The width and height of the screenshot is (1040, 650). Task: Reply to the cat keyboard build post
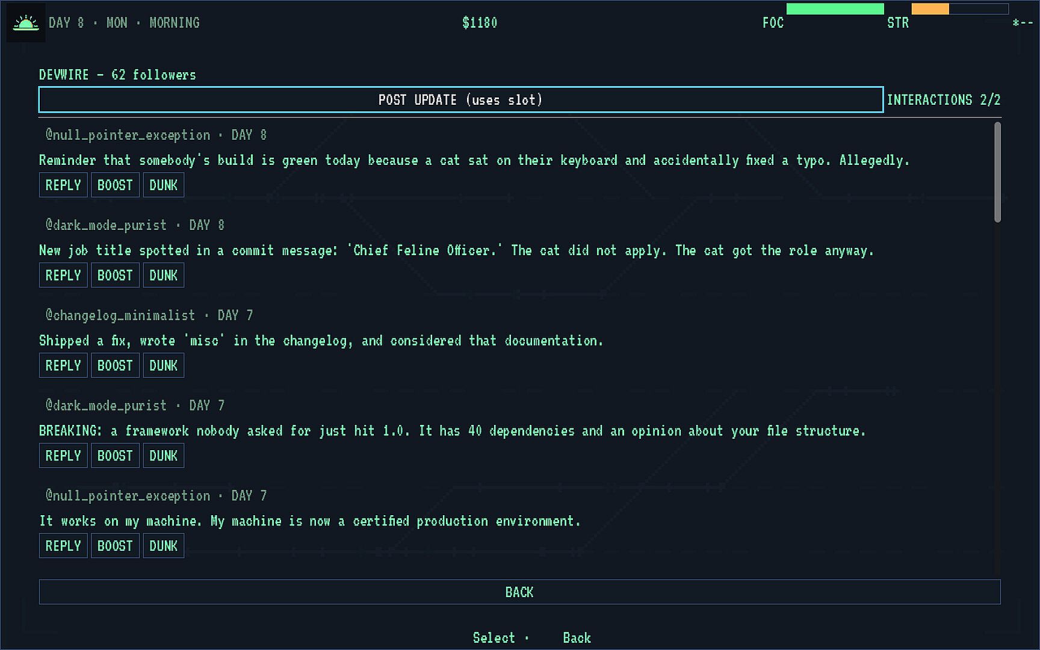tap(63, 185)
